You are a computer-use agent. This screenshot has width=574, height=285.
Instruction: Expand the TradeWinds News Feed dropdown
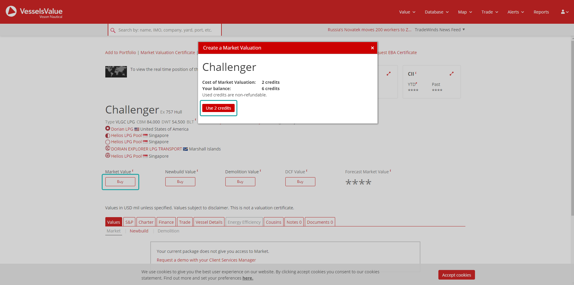coord(440,30)
